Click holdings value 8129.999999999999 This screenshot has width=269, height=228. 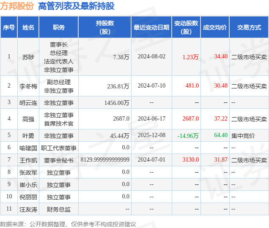pos(105,159)
